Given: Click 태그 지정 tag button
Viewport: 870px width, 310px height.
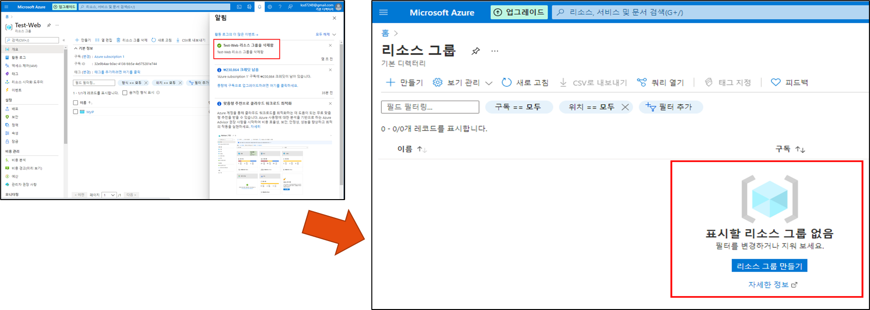Looking at the screenshot, I should [728, 82].
